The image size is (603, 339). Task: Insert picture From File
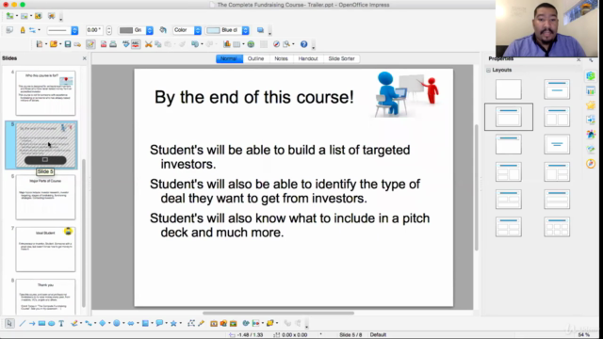click(223, 323)
